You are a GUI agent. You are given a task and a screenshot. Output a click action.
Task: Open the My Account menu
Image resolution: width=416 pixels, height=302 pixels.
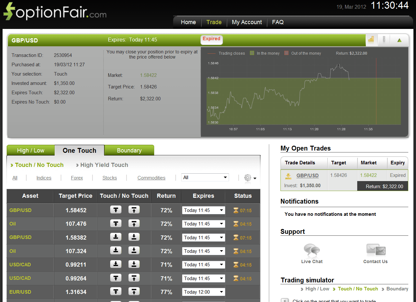coord(247,22)
